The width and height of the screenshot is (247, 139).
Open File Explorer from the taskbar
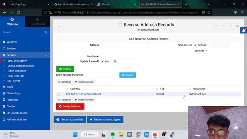121,134
